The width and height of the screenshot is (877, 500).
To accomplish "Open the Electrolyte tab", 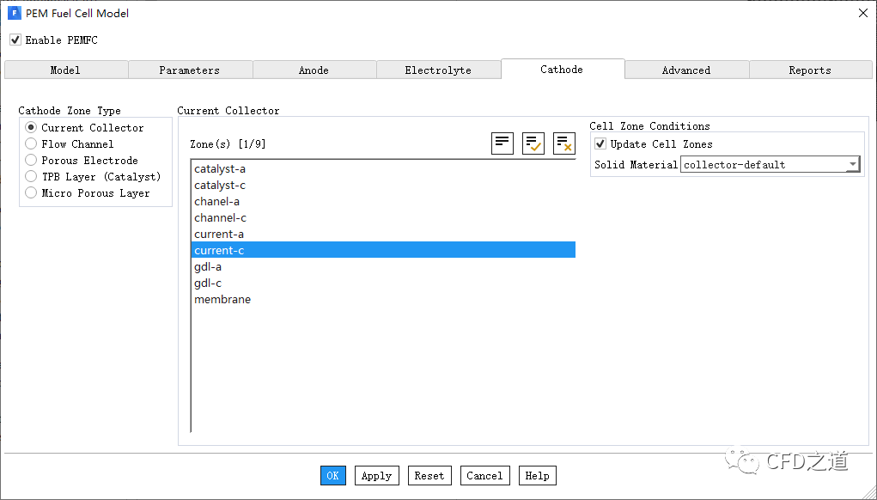I will point(438,70).
